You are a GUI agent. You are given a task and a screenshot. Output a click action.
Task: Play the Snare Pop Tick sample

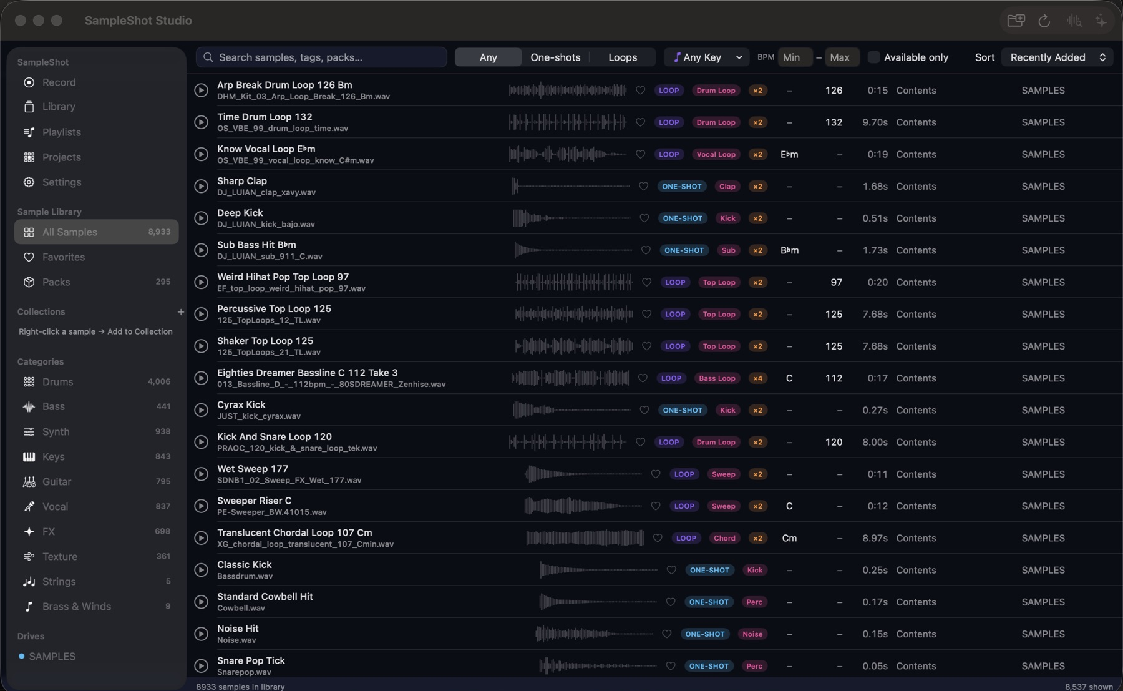[x=201, y=666]
